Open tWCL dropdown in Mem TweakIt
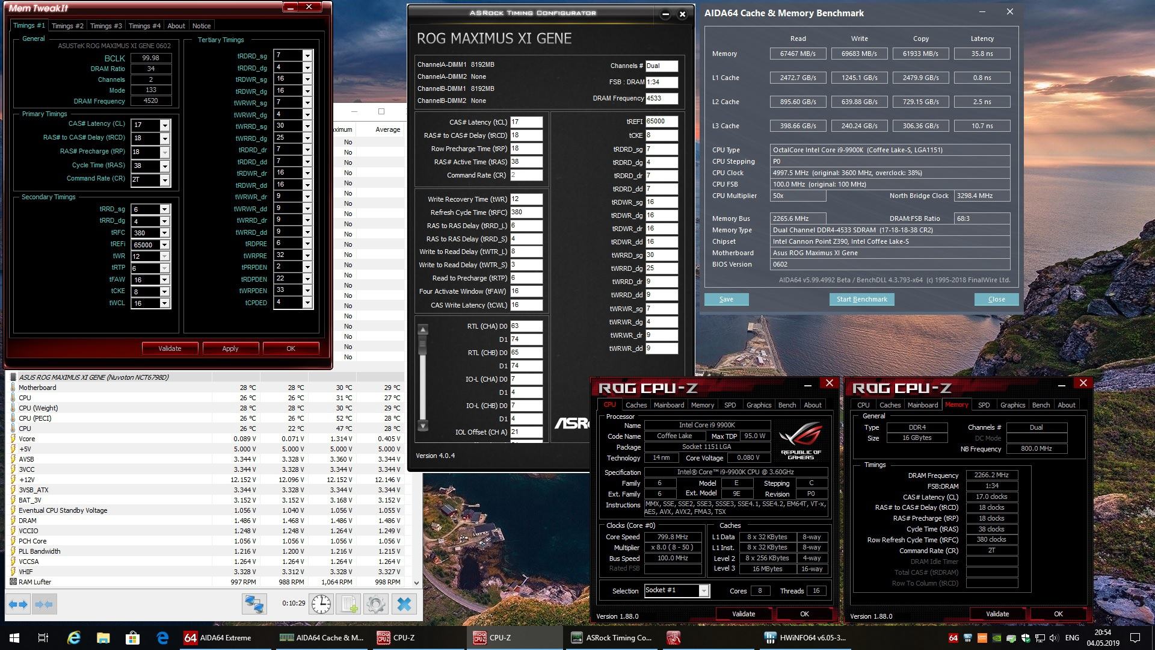 [x=164, y=303]
